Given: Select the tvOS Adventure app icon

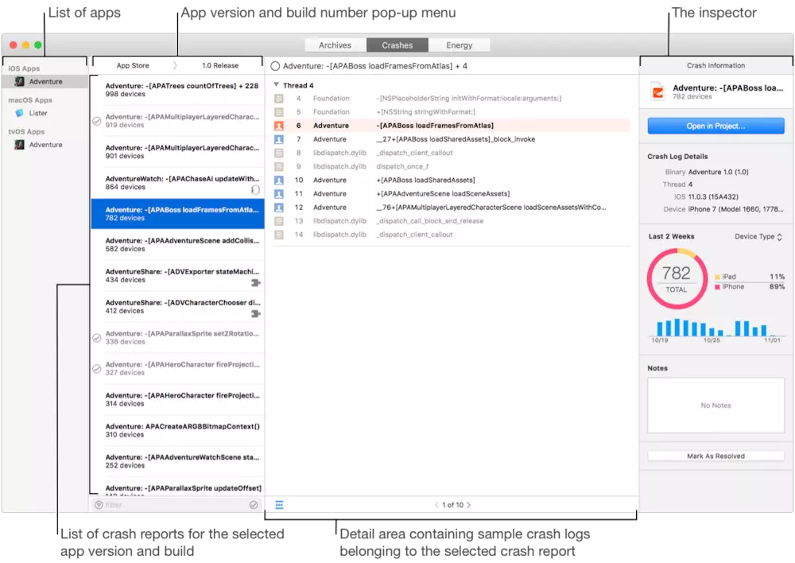Looking at the screenshot, I should pyautogui.click(x=19, y=145).
